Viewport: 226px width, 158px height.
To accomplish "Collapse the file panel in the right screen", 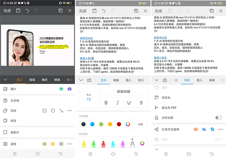I will [156, 80].
